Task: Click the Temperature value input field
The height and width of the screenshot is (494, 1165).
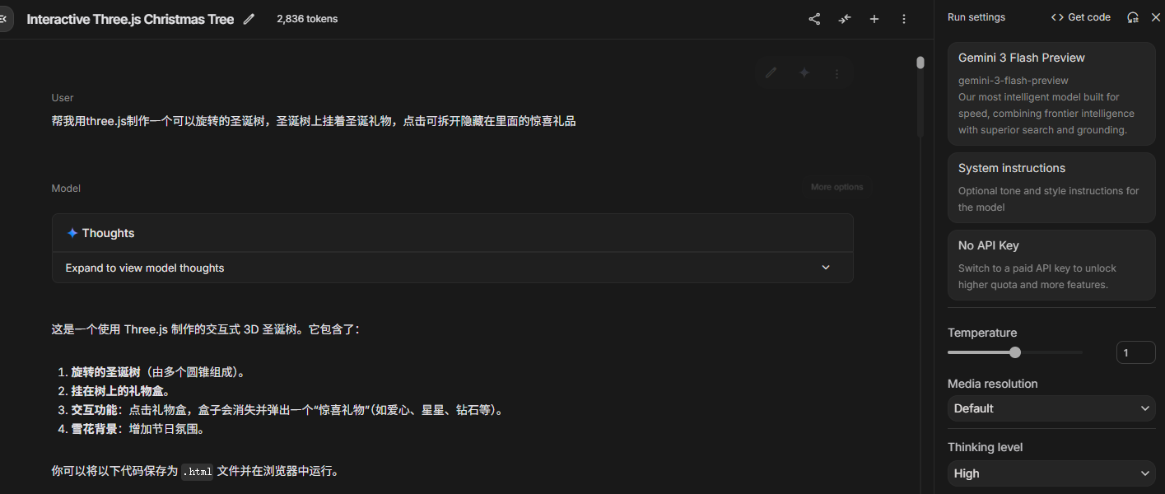Action: click(x=1135, y=352)
